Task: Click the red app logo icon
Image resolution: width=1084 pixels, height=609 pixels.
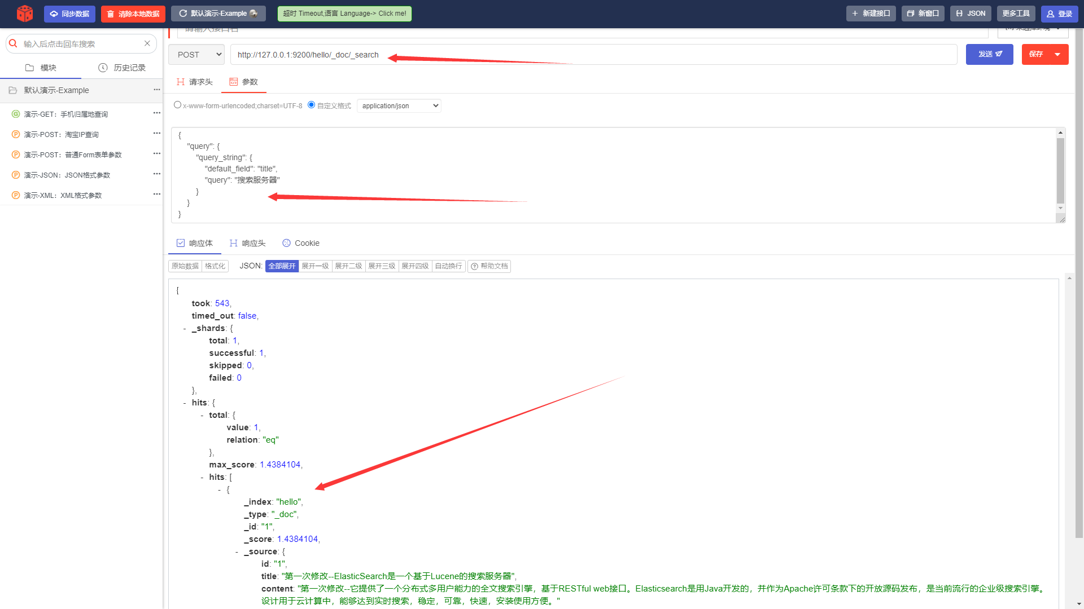Action: 23,14
